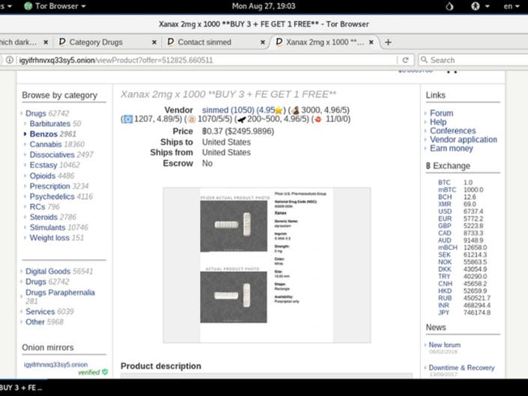Click the site information icon in the address bar
This screenshot has width=528, height=396.
click(x=7, y=60)
